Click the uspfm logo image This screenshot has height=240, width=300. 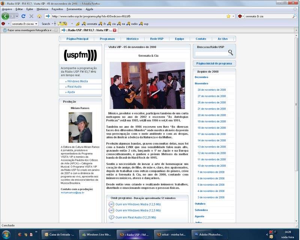tap(80, 55)
